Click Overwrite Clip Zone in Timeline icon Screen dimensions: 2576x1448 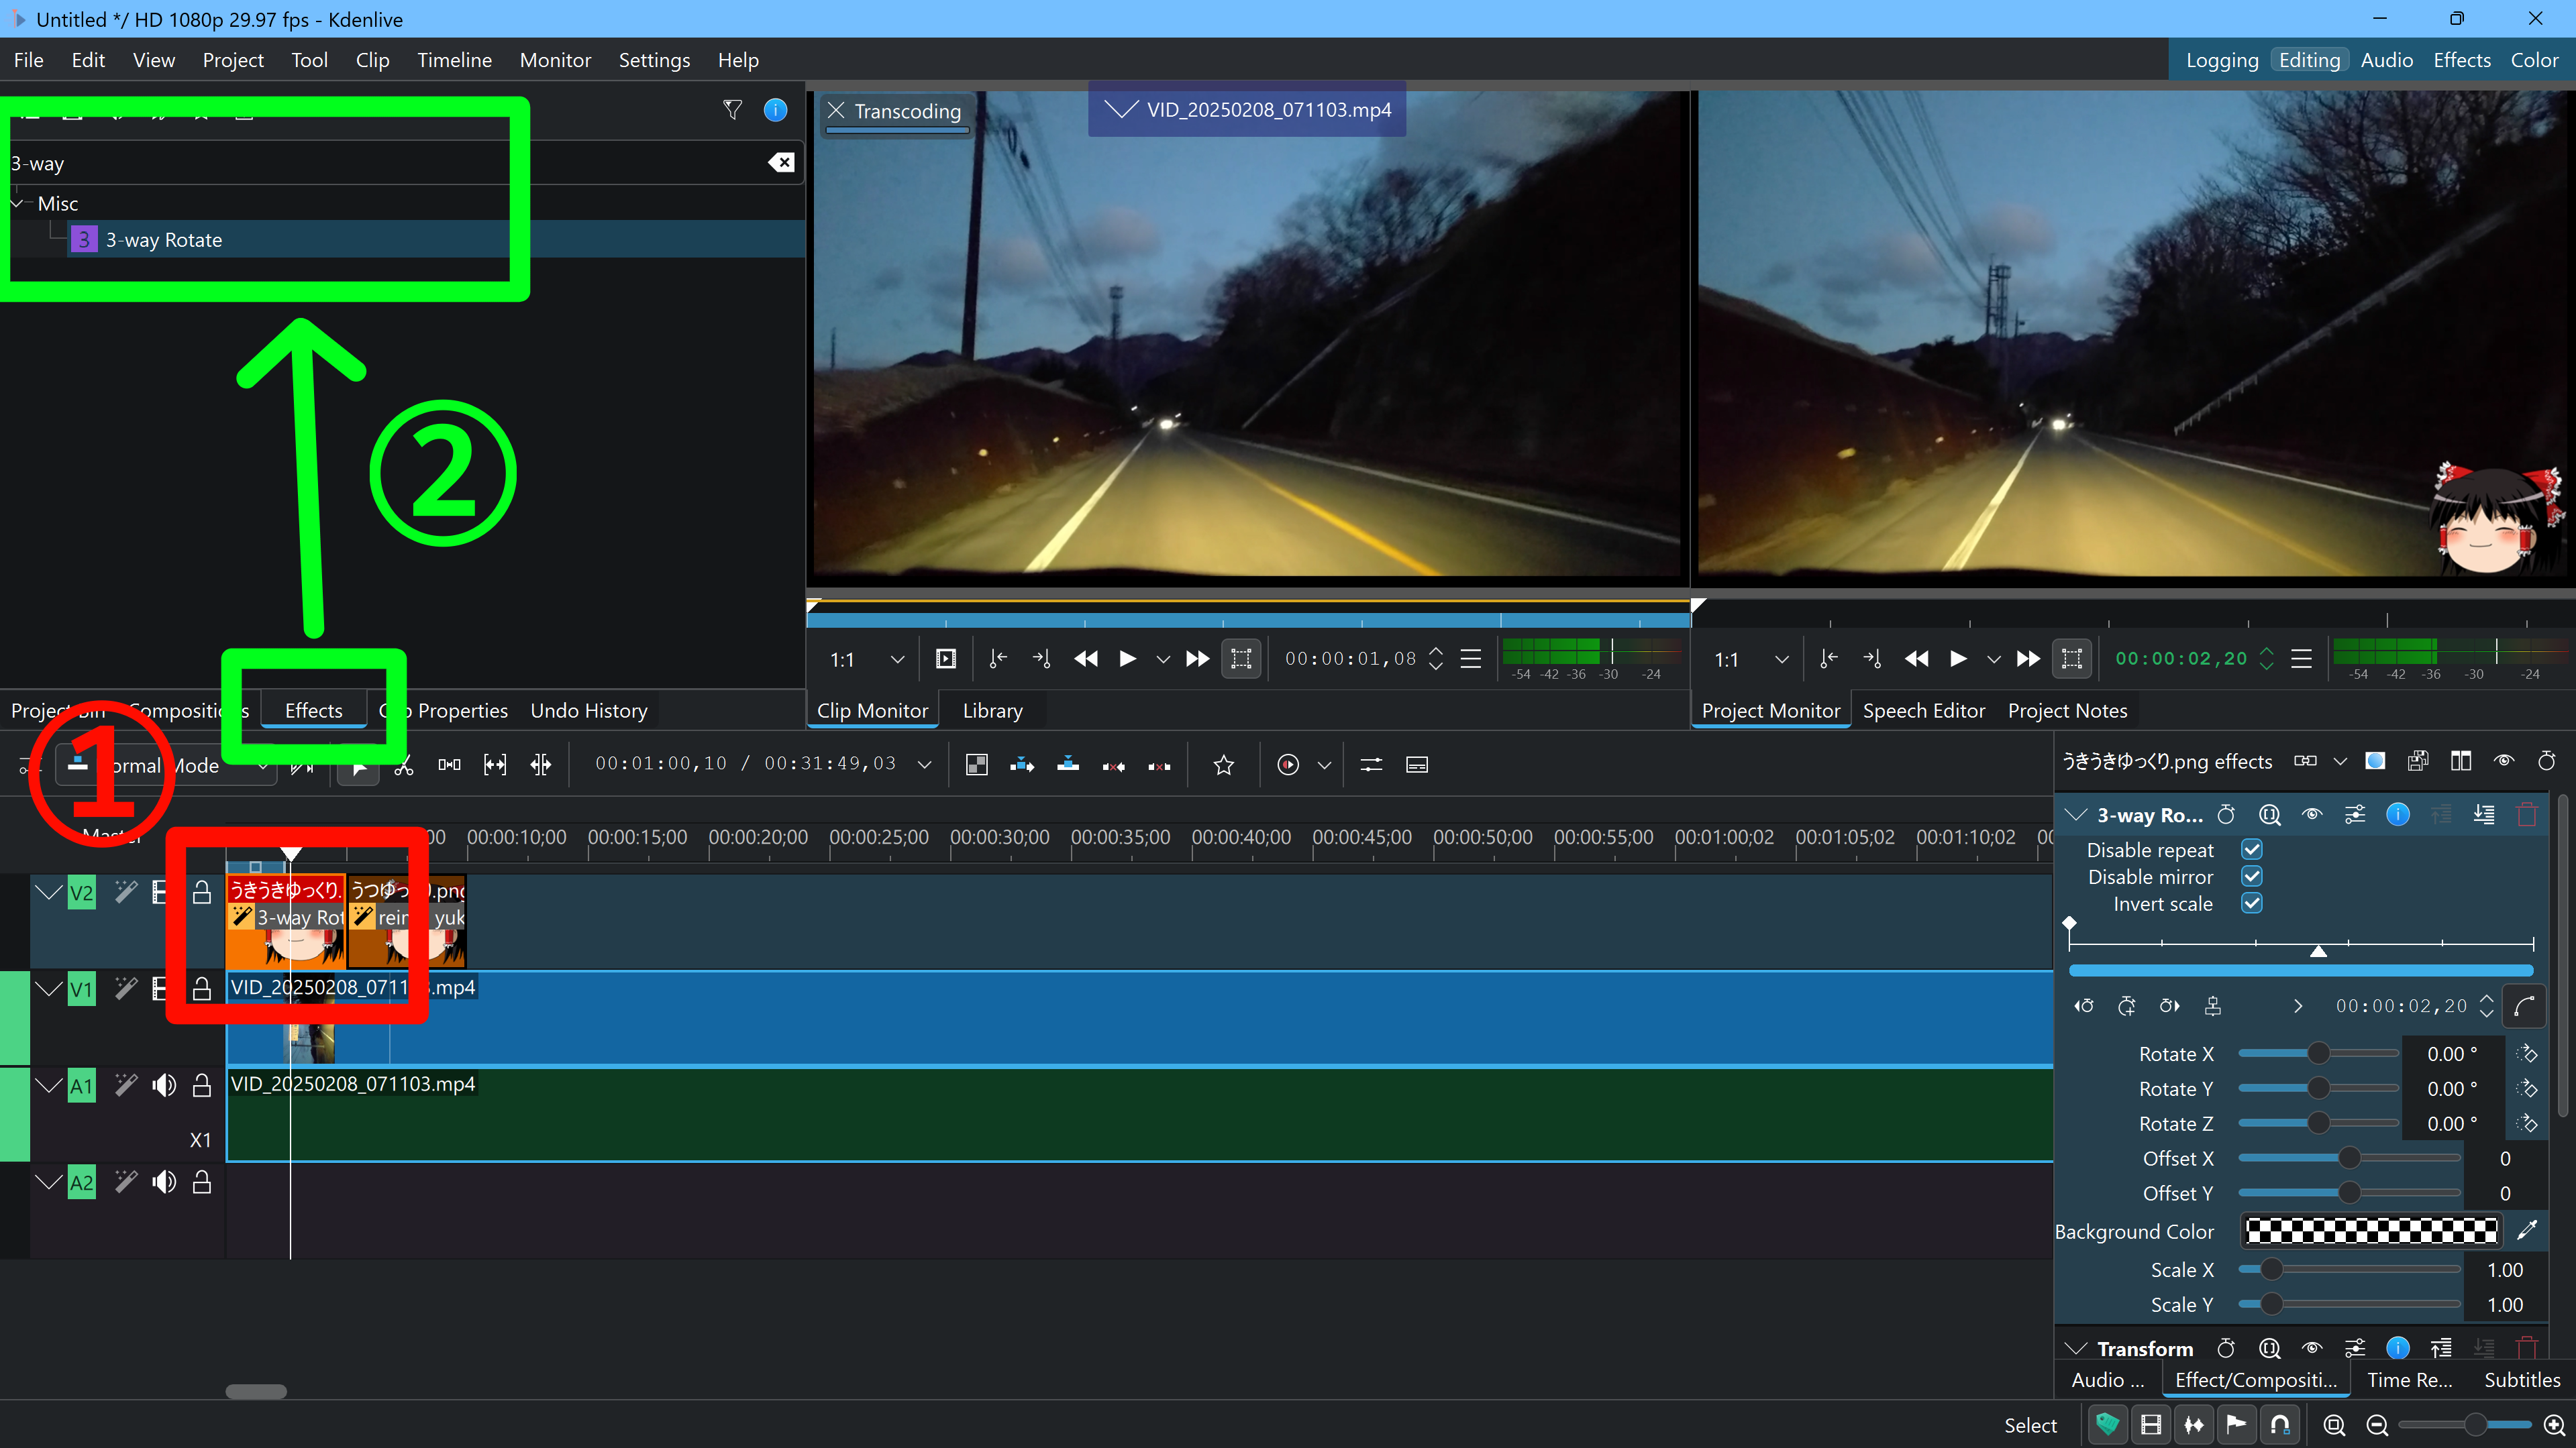pyautogui.click(x=1068, y=765)
